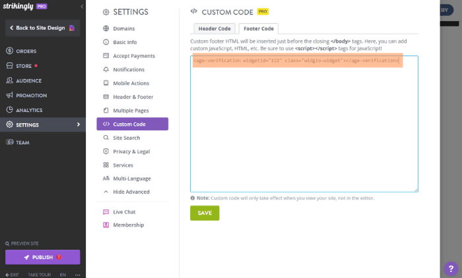Click the Strikingly logo
462x278 pixels.
tap(18, 7)
